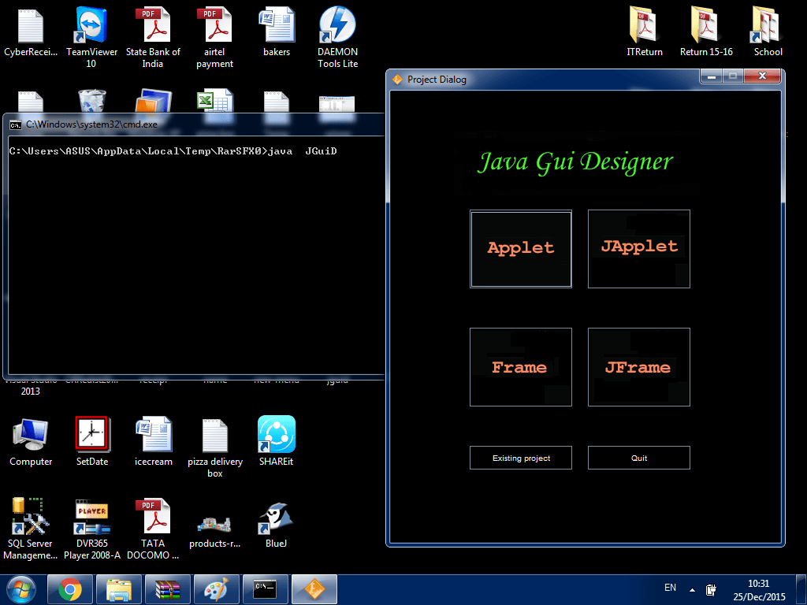Switch to the Java GUI Designer app on taskbar

click(314, 589)
